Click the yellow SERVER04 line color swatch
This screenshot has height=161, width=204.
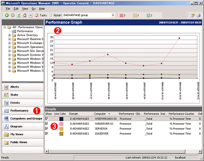61,129
